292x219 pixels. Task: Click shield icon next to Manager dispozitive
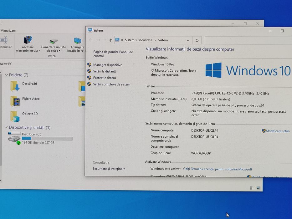[90, 65]
